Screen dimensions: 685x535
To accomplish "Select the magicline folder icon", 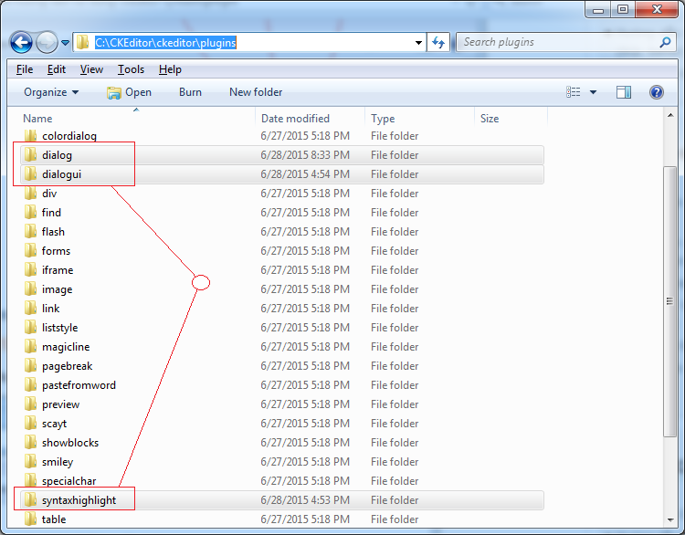I will coord(30,347).
